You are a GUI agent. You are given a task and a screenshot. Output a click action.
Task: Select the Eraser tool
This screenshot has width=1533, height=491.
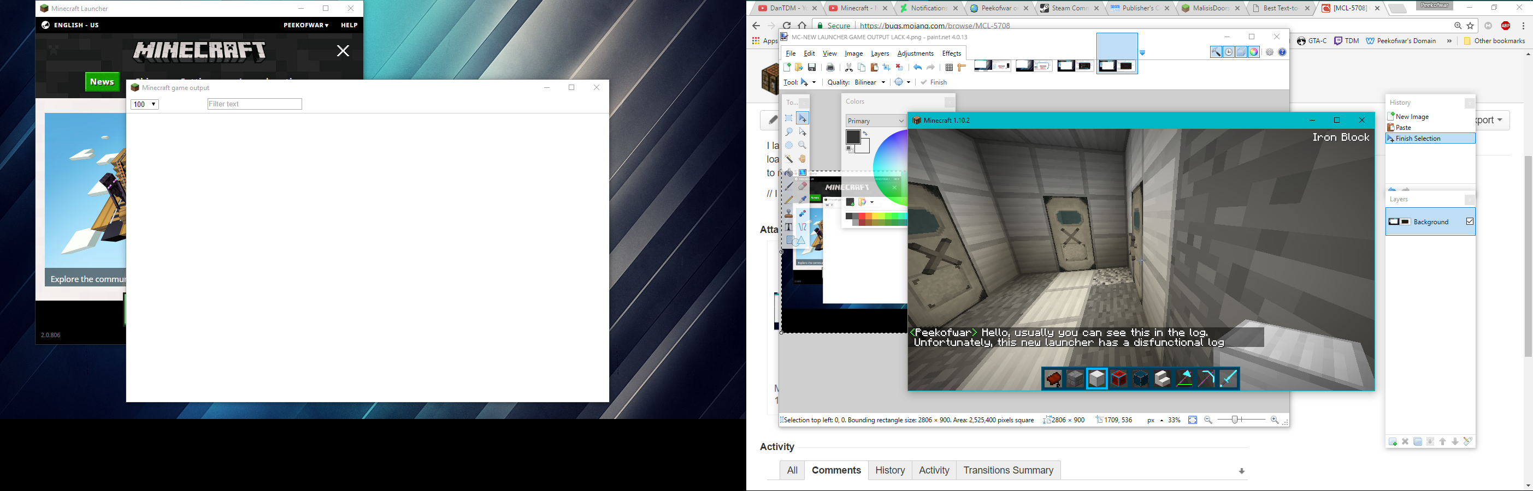pyautogui.click(x=803, y=186)
